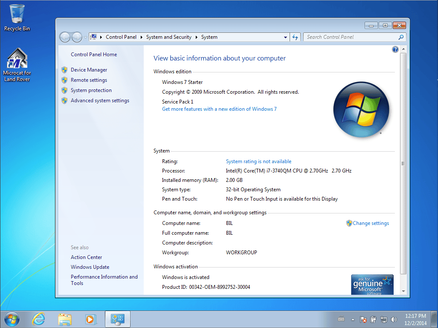Viewport: 438px width, 328px height.
Task: Click the search magnifier icon
Action: click(x=401, y=37)
